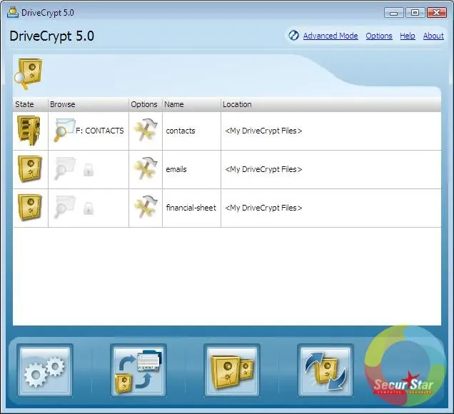Open Advanced Mode link

(x=331, y=36)
